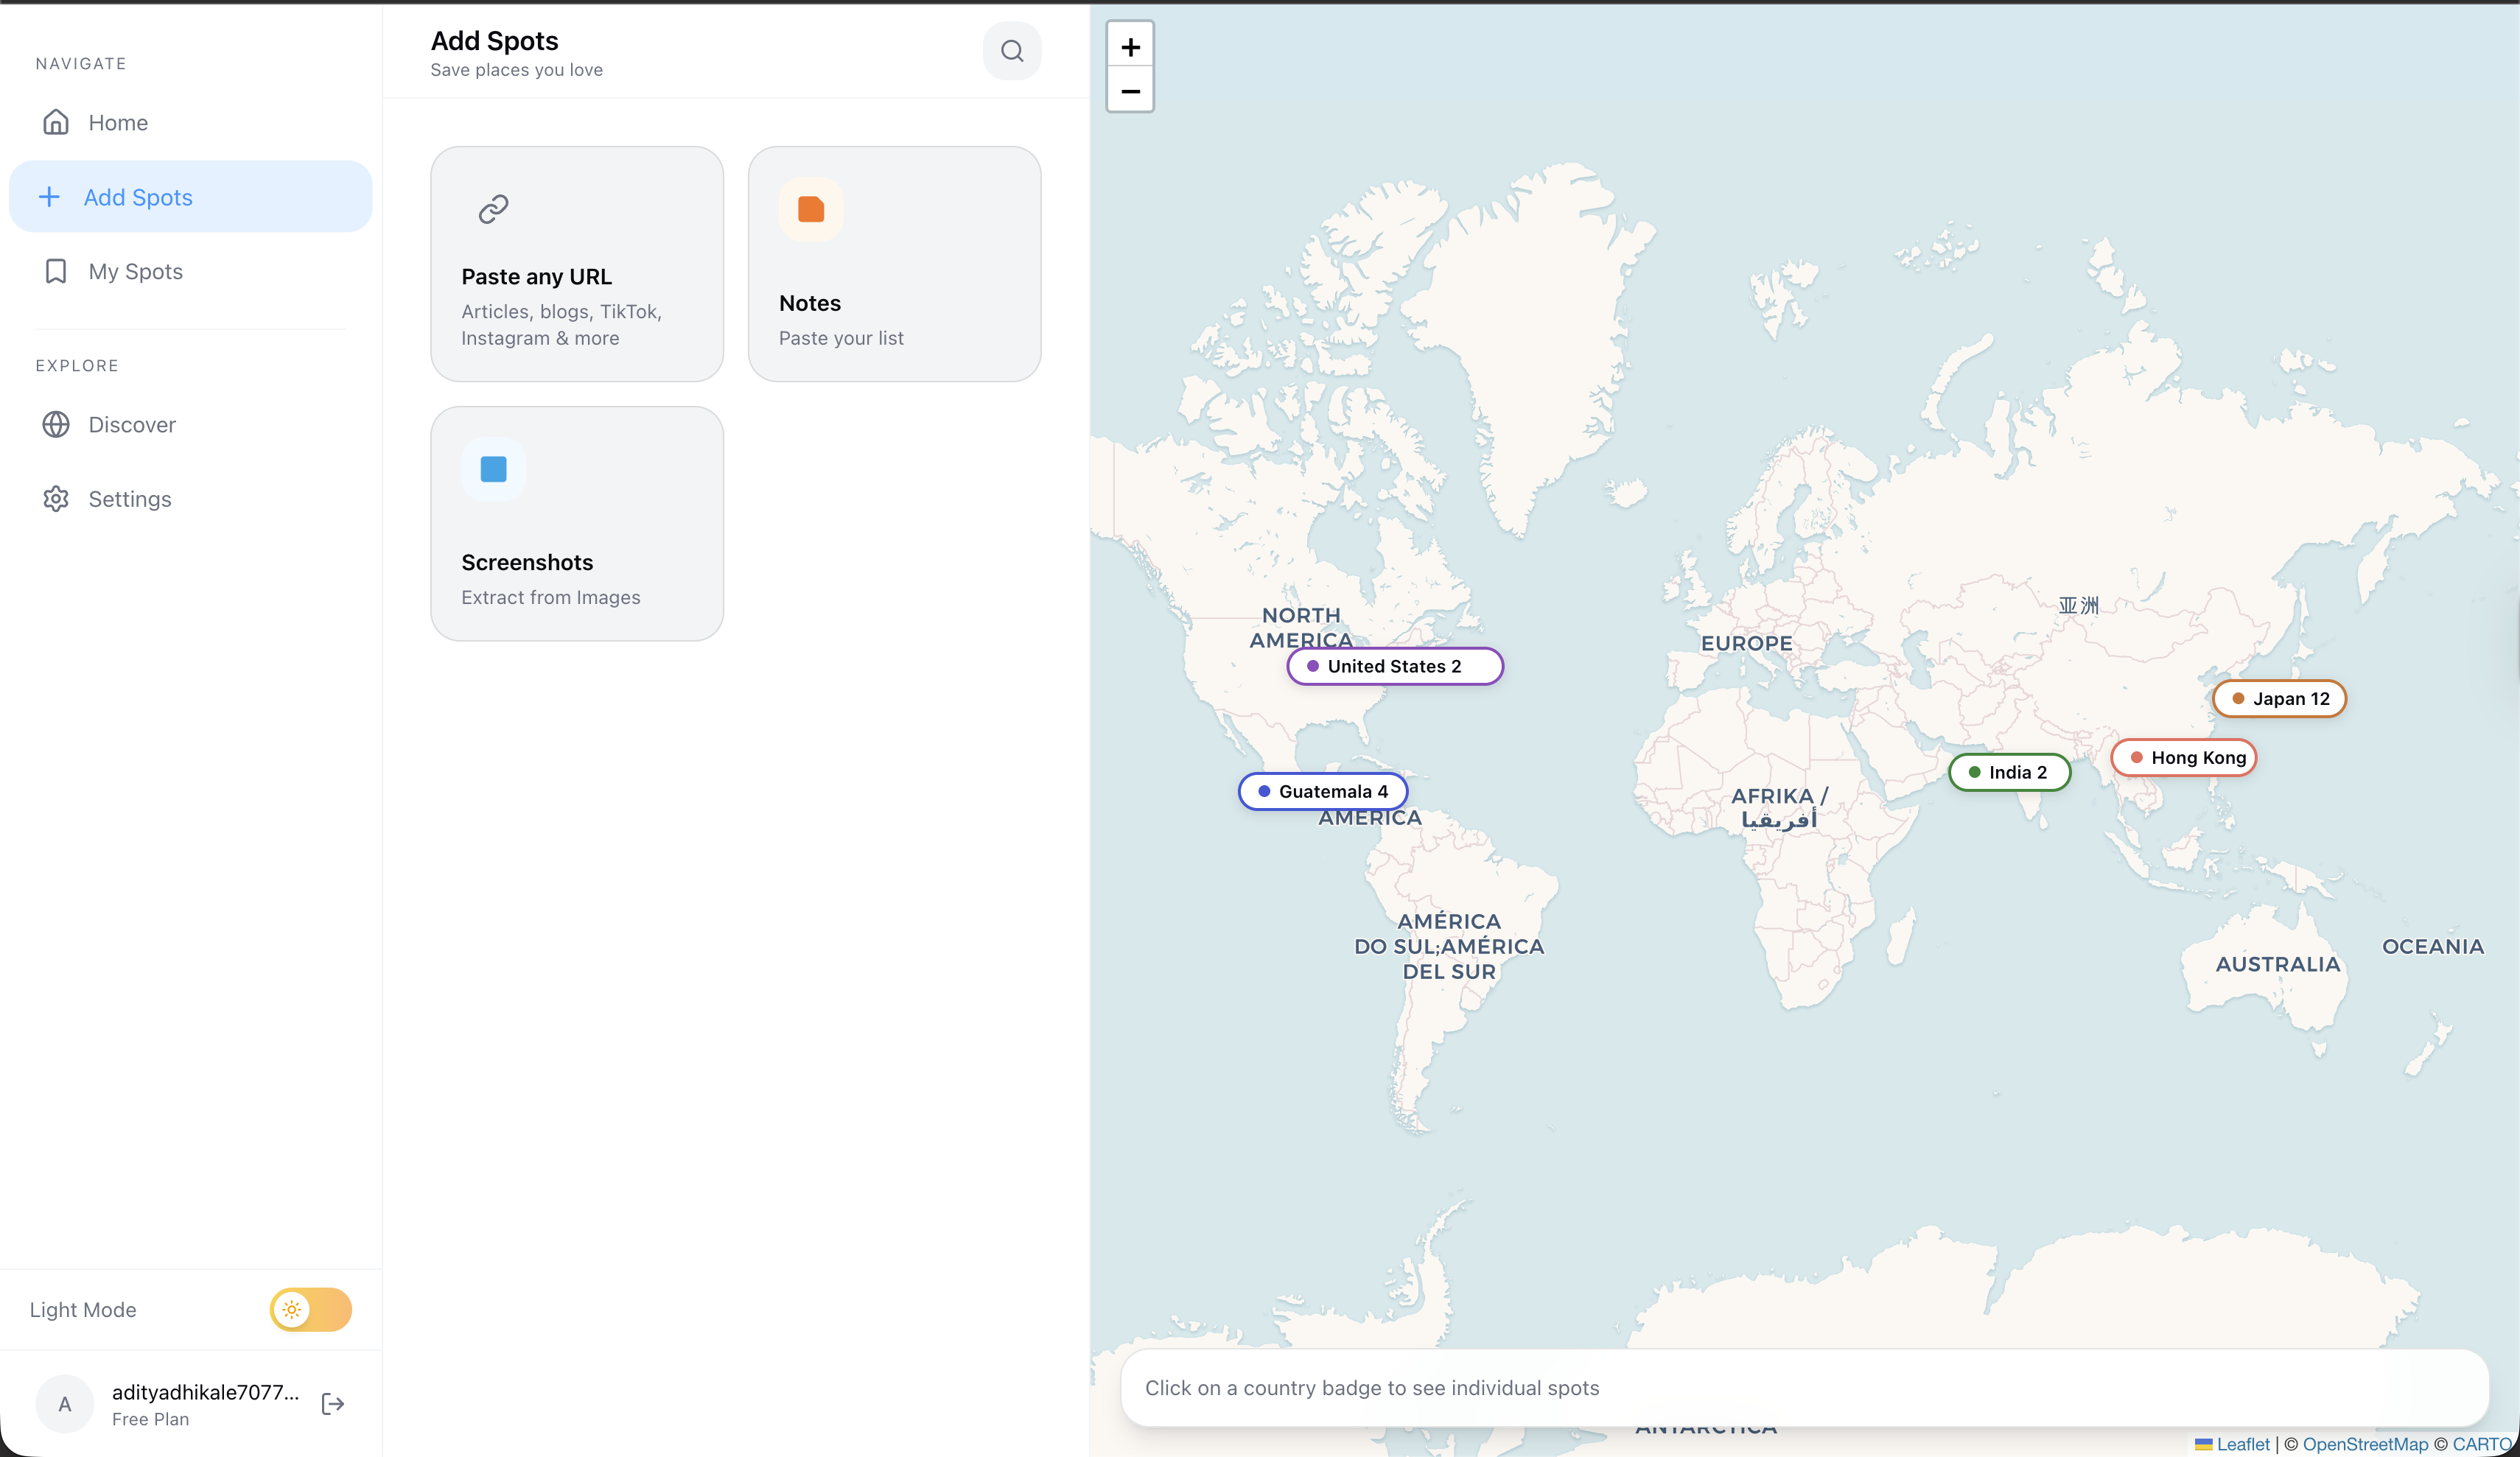Open the Guatemala 4 country badge
This screenshot has width=2520, height=1457.
[x=1322, y=791]
